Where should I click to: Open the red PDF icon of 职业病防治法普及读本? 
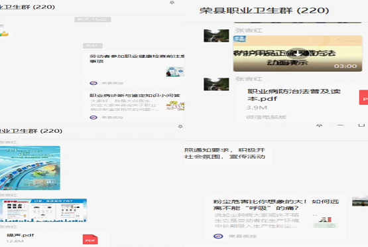coord(363,98)
